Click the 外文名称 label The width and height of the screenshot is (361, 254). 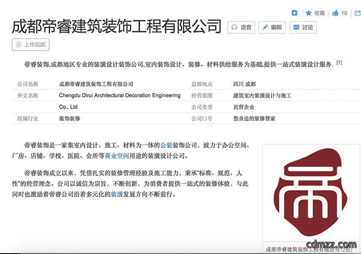tap(28, 95)
